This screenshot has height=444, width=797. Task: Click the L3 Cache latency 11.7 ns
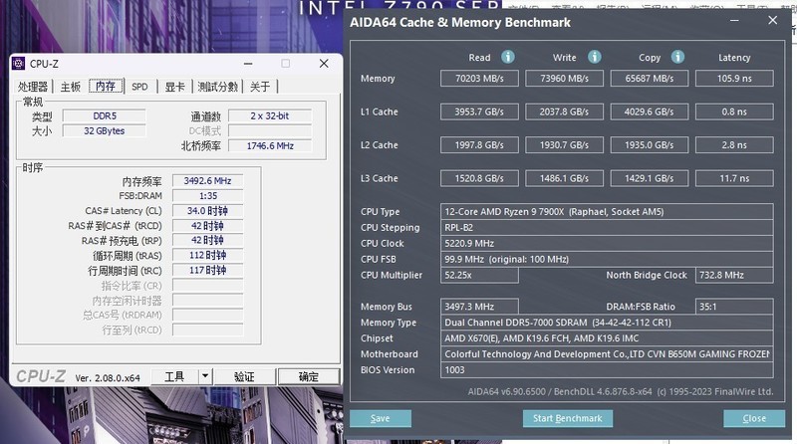pos(734,178)
